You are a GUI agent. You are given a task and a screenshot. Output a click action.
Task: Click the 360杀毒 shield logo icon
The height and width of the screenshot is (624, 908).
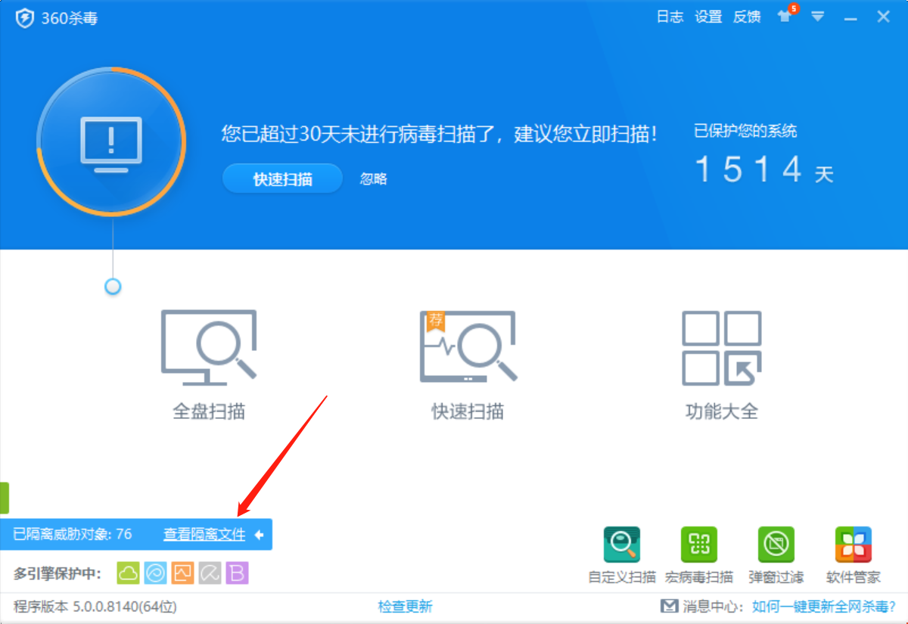pos(25,17)
